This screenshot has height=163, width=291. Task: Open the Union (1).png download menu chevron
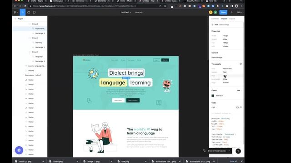click(43, 162)
